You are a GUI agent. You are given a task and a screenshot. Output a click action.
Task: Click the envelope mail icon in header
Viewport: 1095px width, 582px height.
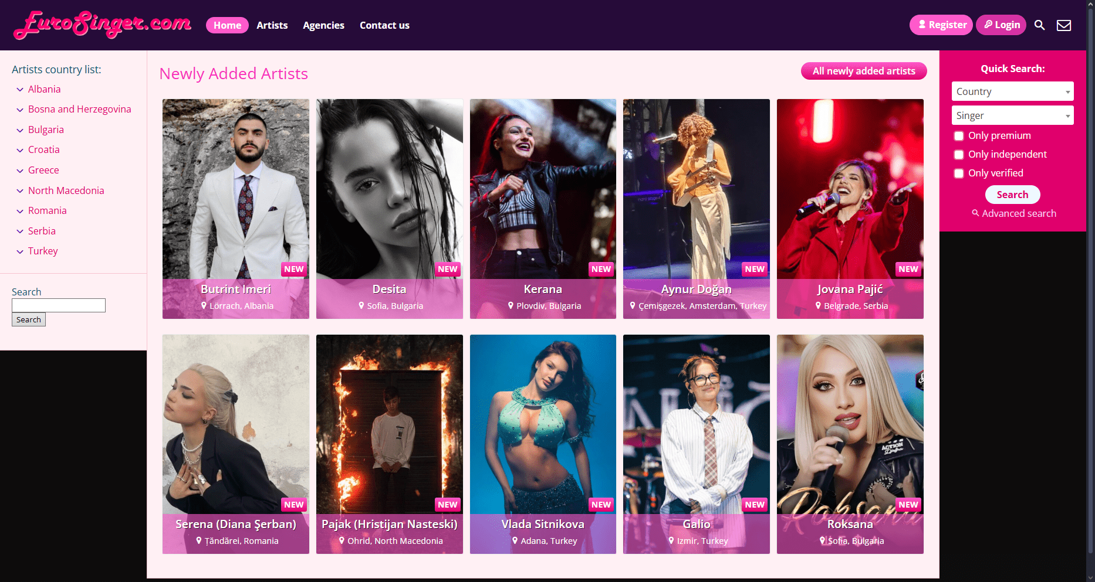pos(1064,25)
